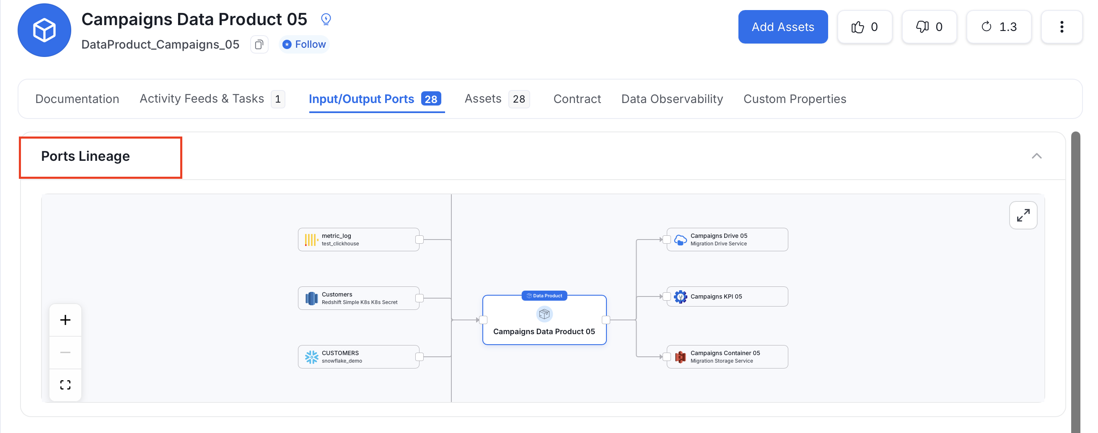Open the three-dot more options menu
This screenshot has height=433, width=1098.
coord(1062,27)
